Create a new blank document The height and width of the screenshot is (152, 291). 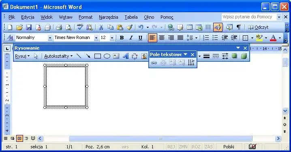[x=10, y=27]
